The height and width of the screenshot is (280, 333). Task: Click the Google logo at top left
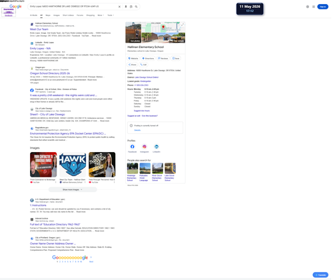click(x=15, y=6)
